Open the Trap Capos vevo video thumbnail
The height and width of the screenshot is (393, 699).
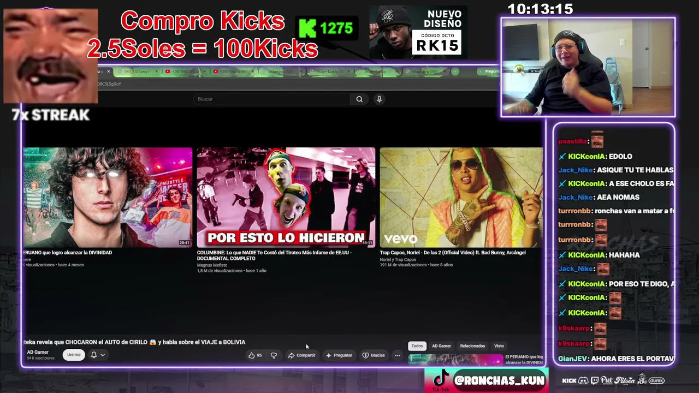coord(461,198)
